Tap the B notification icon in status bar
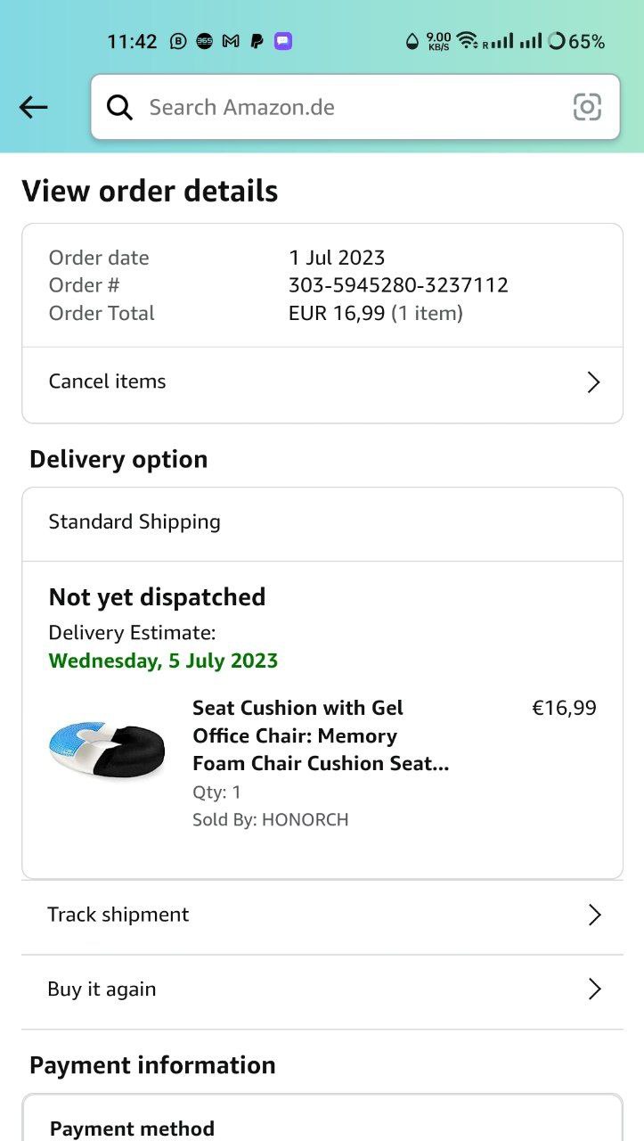The width and height of the screenshot is (644, 1141). [178, 41]
